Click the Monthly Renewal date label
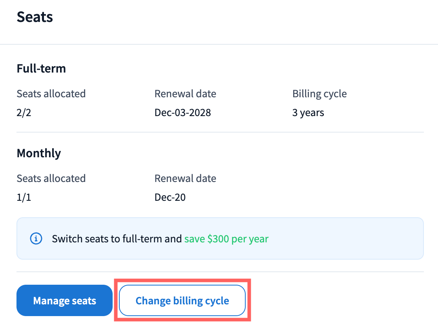Image resolution: width=438 pixels, height=331 pixels. click(185, 178)
